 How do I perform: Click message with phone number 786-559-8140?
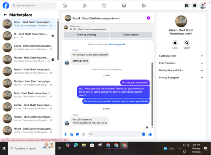click(89, 121)
